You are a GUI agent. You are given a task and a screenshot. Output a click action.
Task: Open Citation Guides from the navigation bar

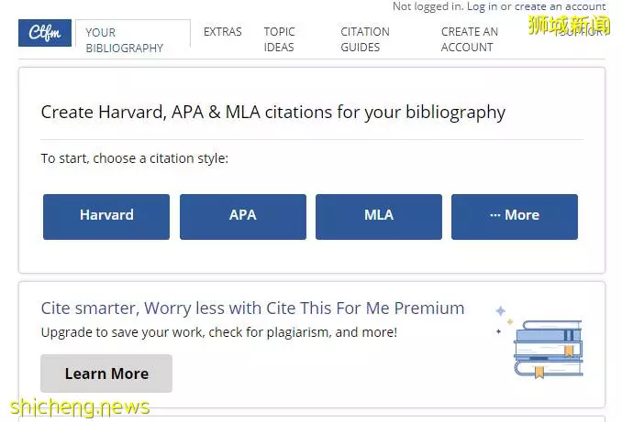[x=365, y=39]
